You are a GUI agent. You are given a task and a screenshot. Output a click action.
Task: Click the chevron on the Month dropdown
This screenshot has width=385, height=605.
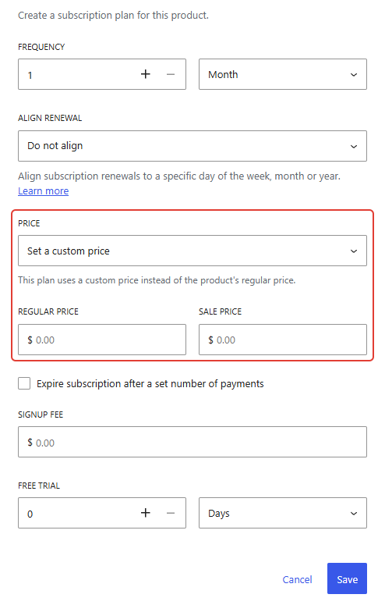tap(353, 74)
